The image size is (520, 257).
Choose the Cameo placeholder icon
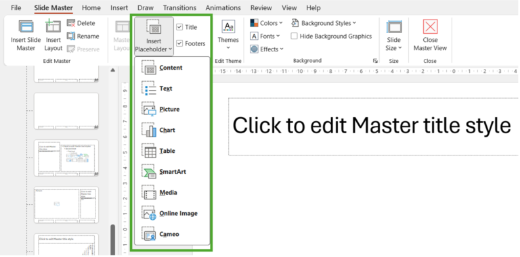coord(148,234)
